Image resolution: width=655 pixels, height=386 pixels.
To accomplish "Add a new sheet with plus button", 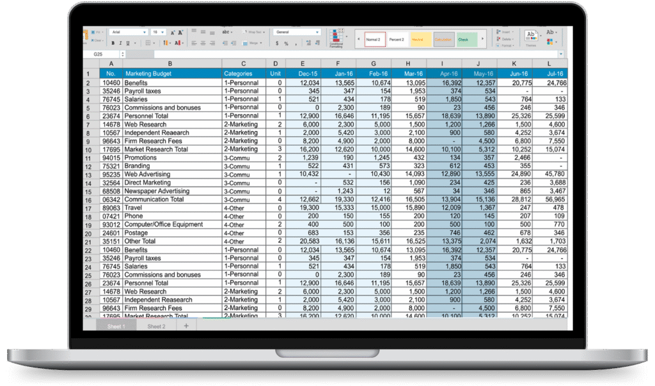I will pos(186,326).
